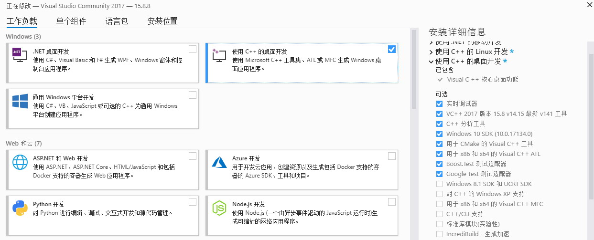Viewport: 594px width, 240px height.
Task: Click the Visual C++ 核心桌面功能 included item
Action: pyautogui.click(x=482, y=80)
